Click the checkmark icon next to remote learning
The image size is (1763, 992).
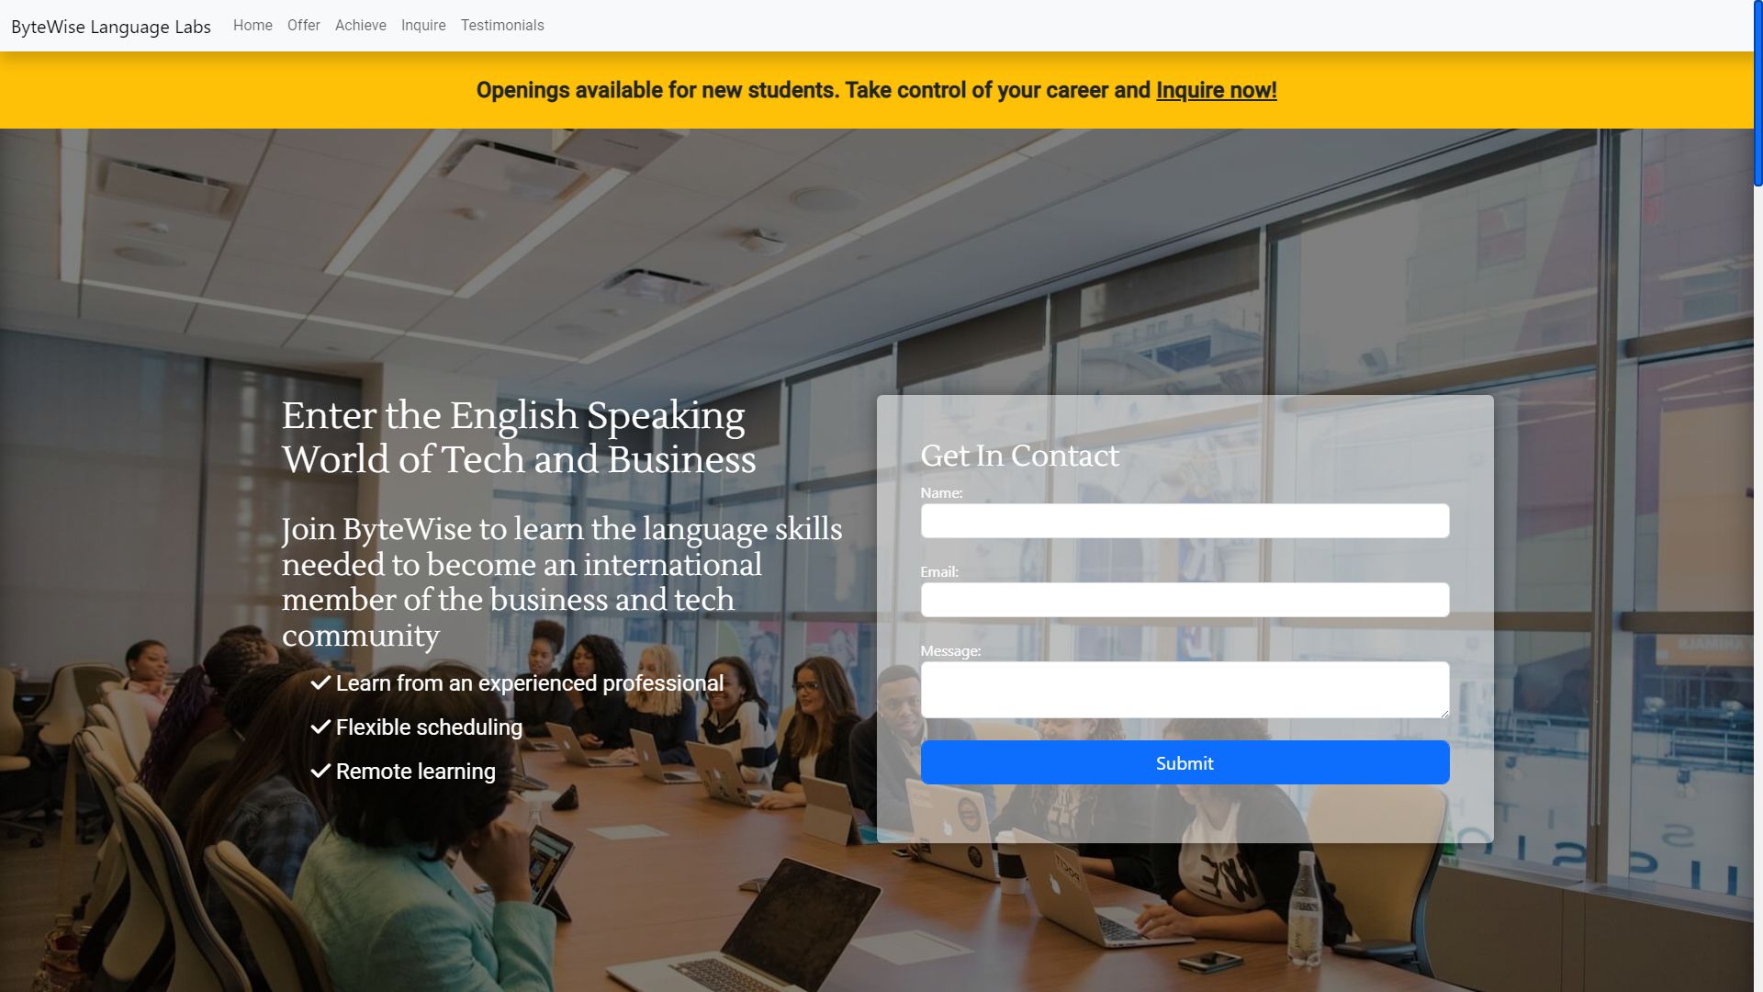pos(320,771)
